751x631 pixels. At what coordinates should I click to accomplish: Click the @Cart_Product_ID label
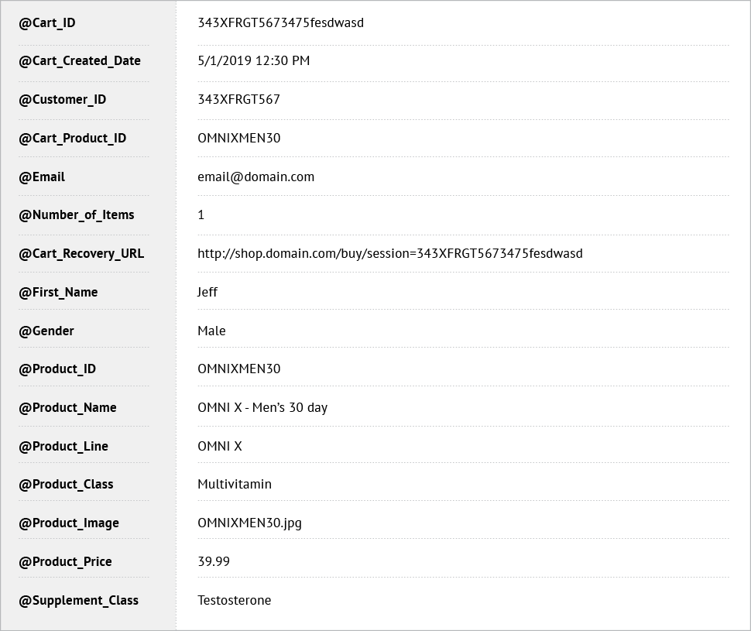pyautogui.click(x=72, y=139)
